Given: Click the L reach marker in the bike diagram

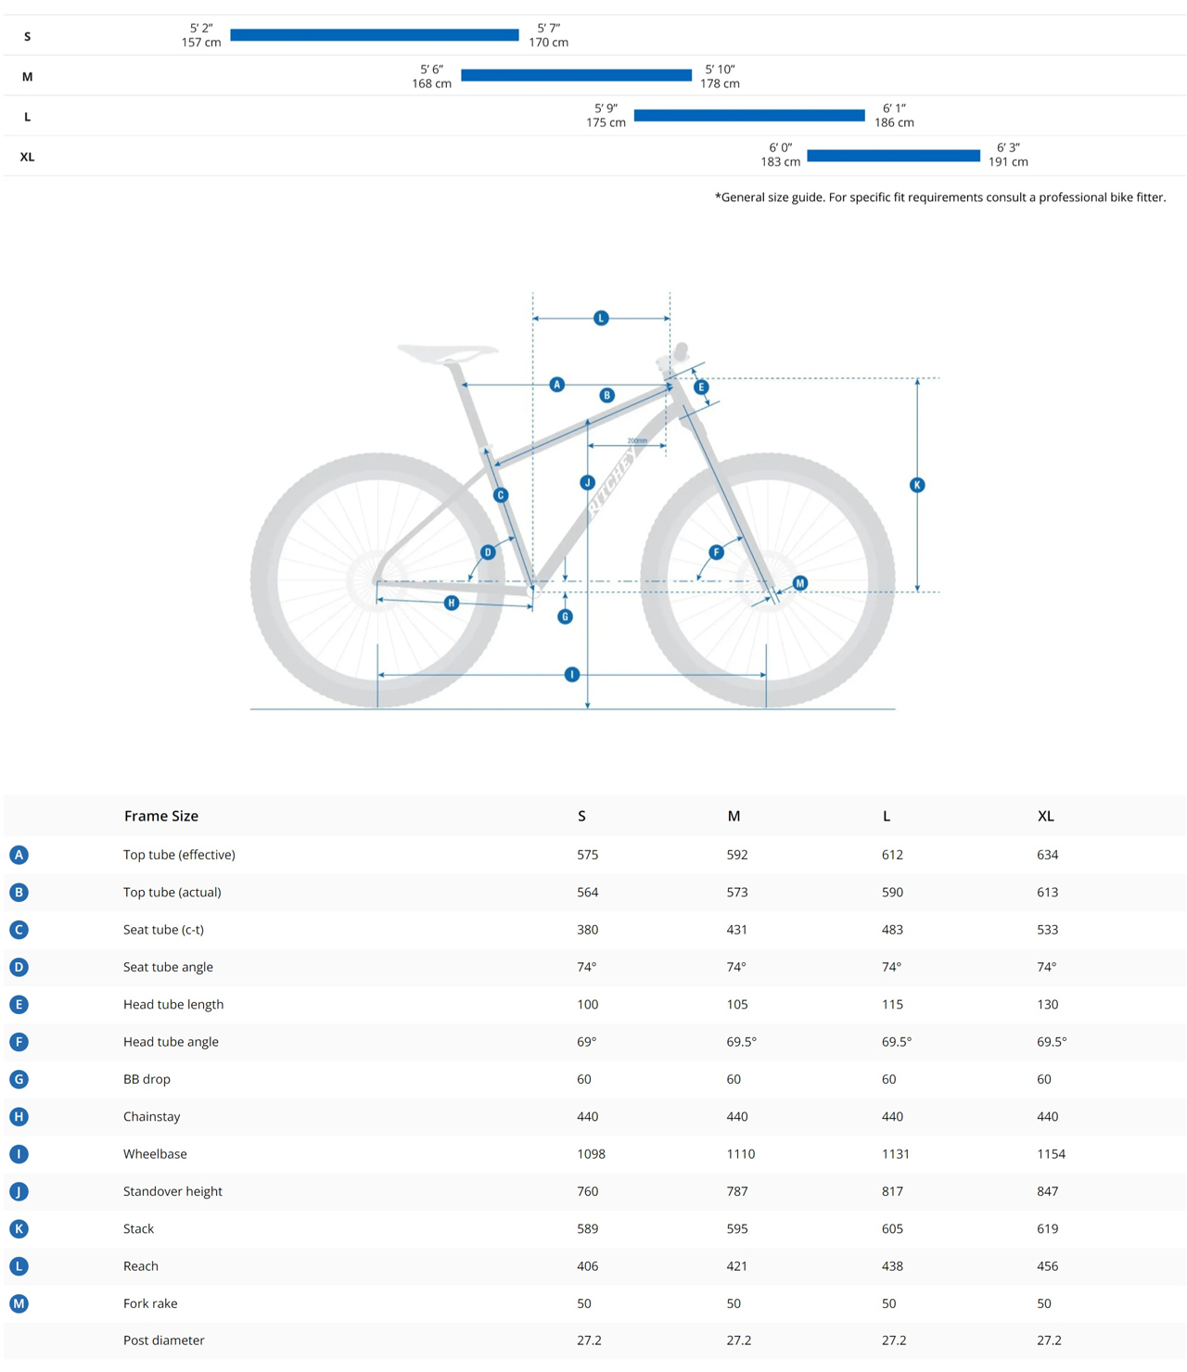Looking at the screenshot, I should click(601, 318).
